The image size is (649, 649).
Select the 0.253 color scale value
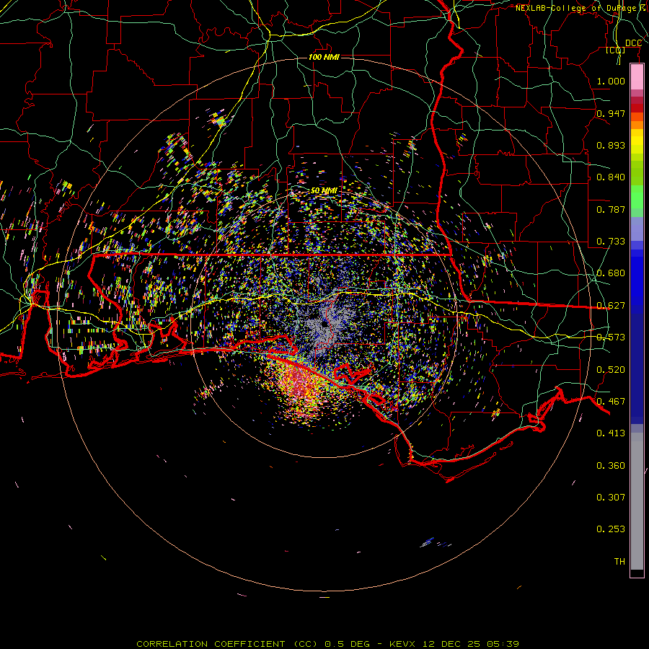(611, 529)
